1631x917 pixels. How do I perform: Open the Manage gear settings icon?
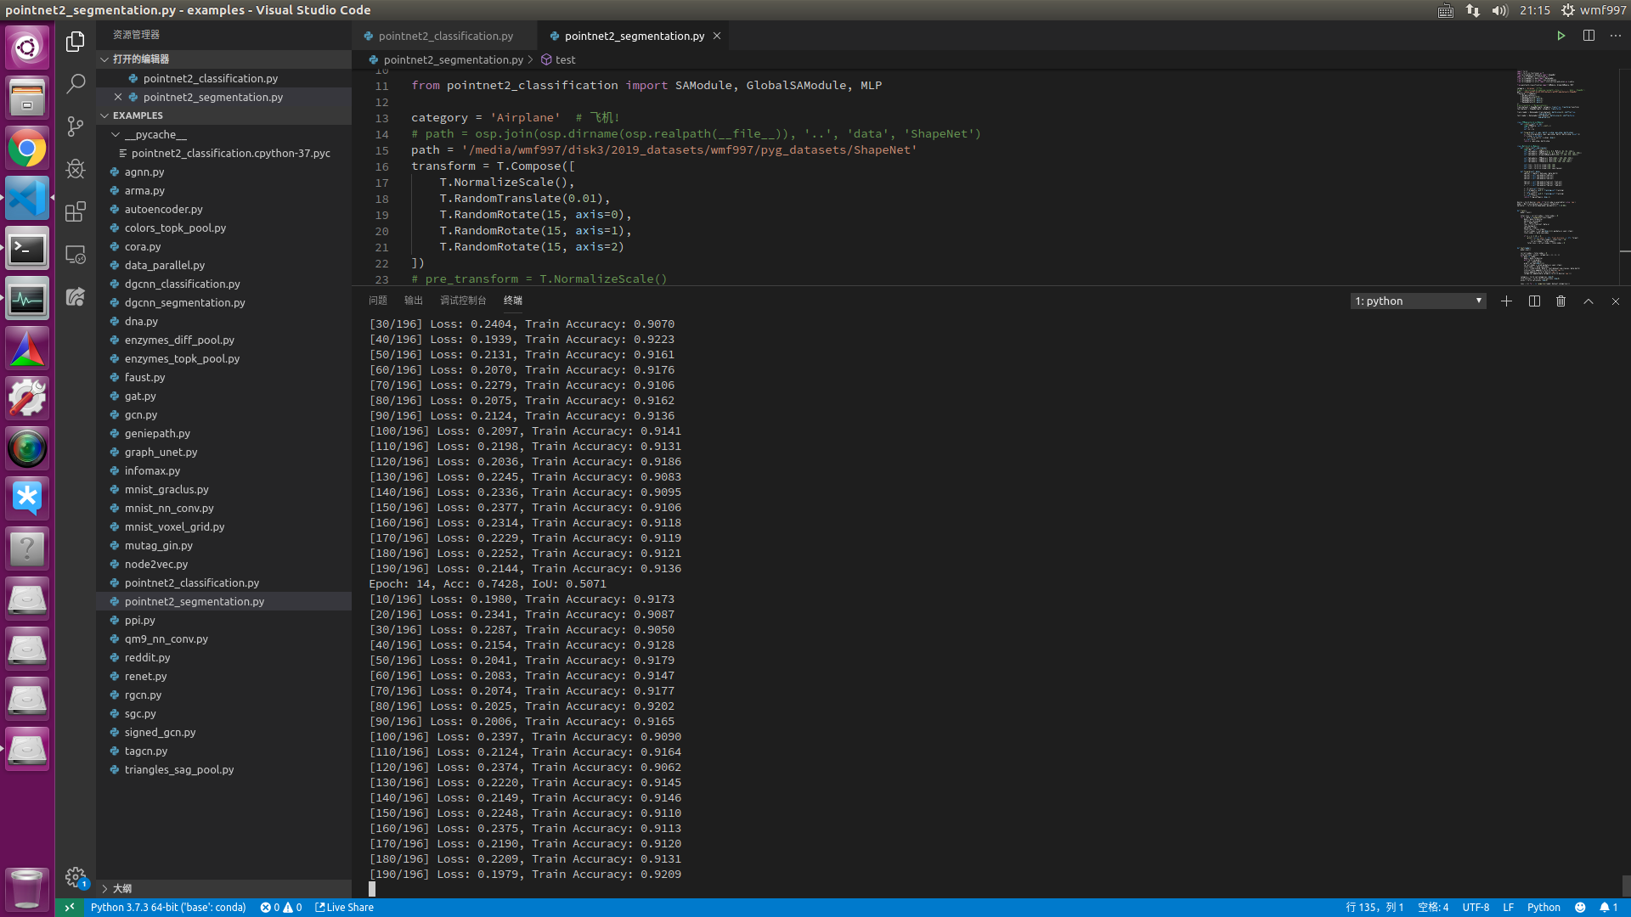pyautogui.click(x=75, y=876)
